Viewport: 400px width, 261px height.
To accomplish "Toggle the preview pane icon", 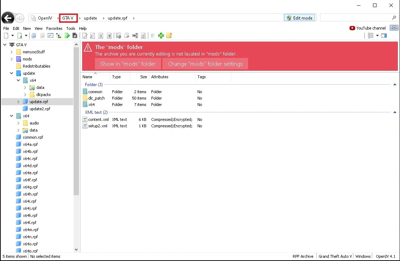I will coord(384,36).
